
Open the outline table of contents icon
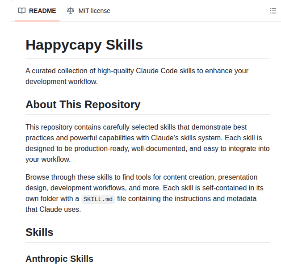point(273,11)
